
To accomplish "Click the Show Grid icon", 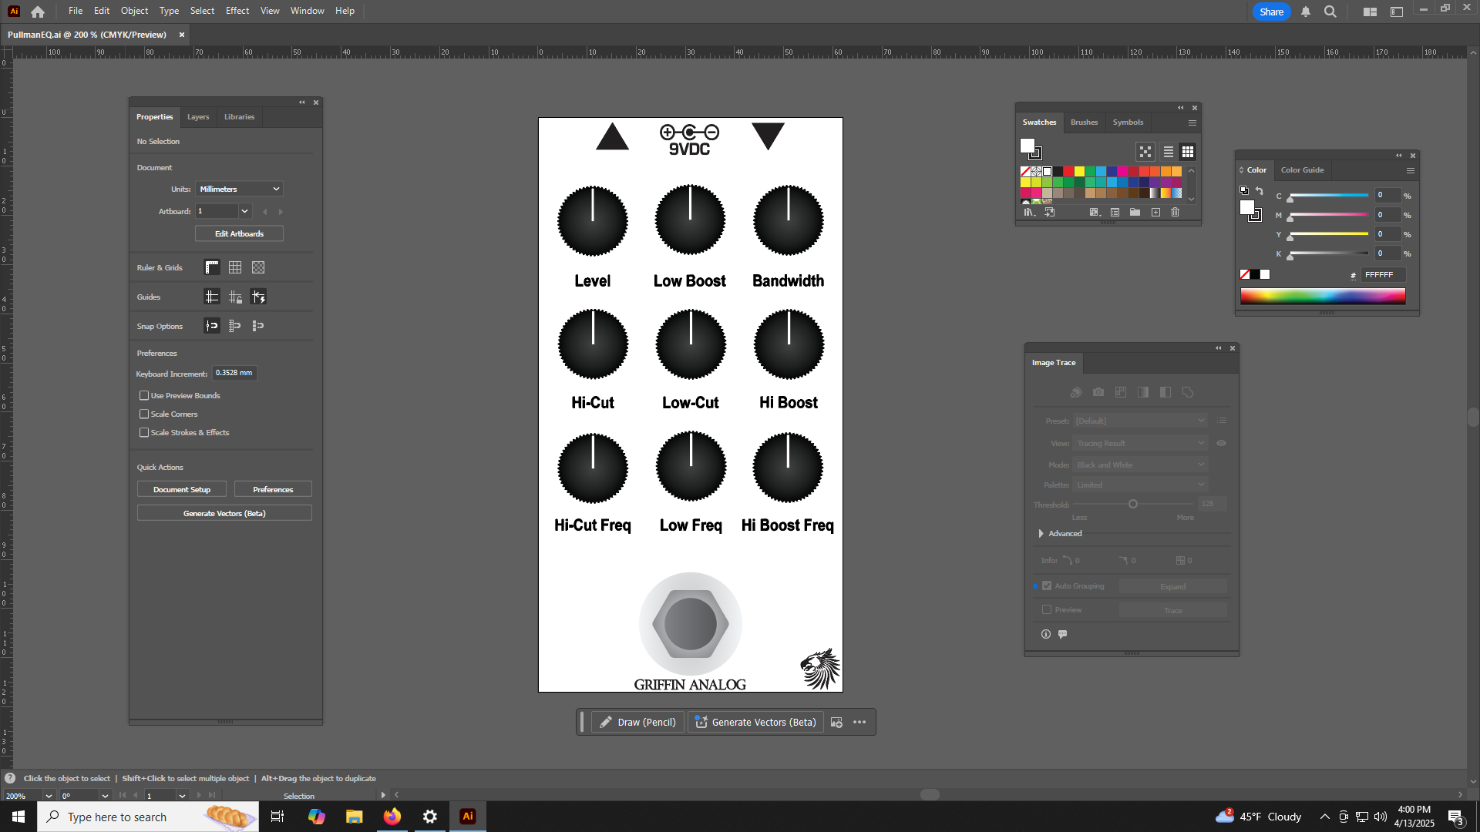I will pos(235,267).
